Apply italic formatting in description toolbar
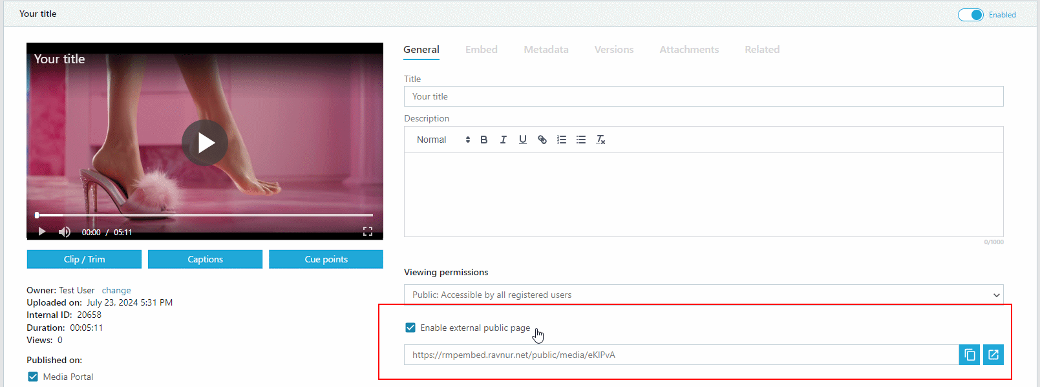Viewport: 1040px width, 387px height. click(503, 140)
